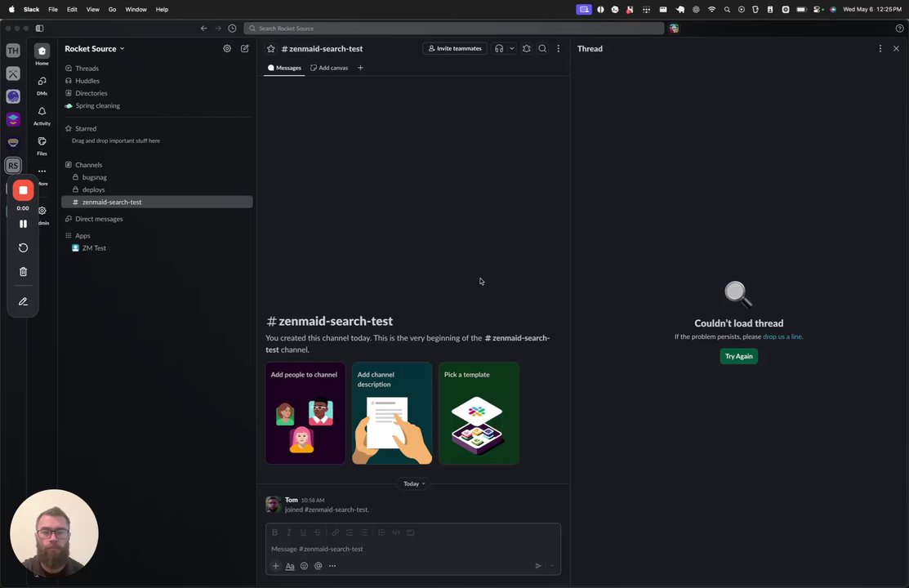This screenshot has height=588, width=909.
Task: Switch to the TH workspace
Action: click(13, 51)
